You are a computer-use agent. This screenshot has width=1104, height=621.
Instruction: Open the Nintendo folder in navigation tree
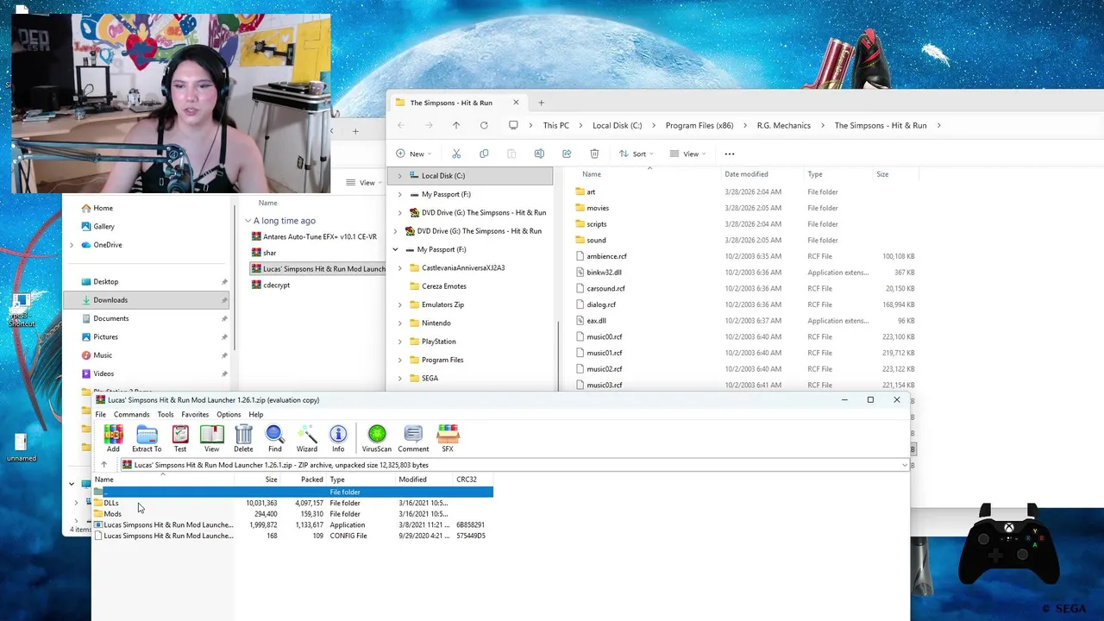pos(436,323)
